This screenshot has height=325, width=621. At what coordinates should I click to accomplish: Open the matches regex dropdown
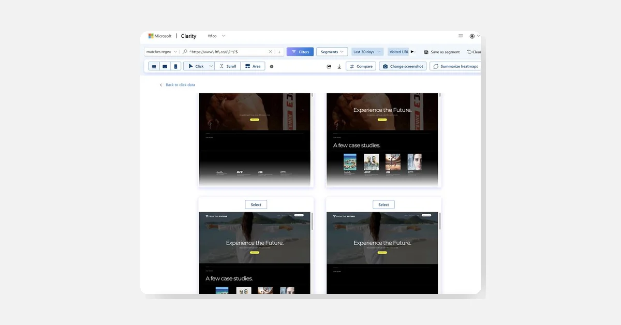pos(161,52)
